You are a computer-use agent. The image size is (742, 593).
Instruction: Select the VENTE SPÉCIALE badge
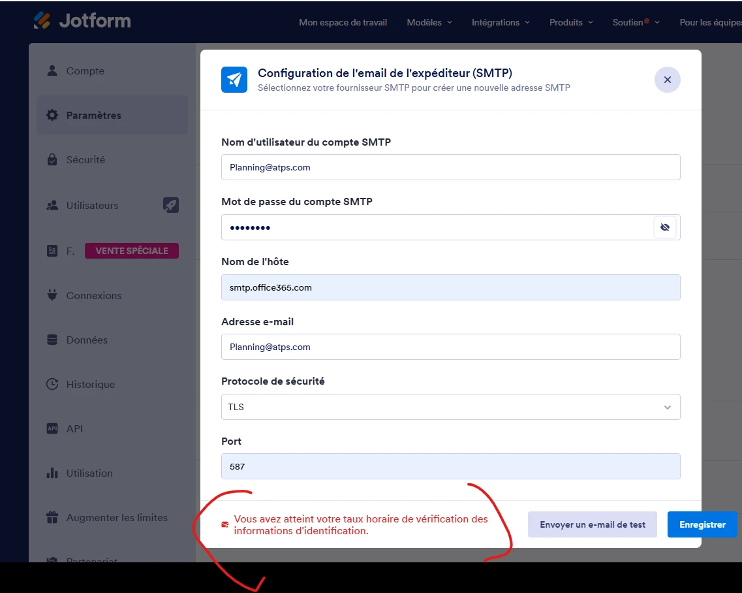131,250
